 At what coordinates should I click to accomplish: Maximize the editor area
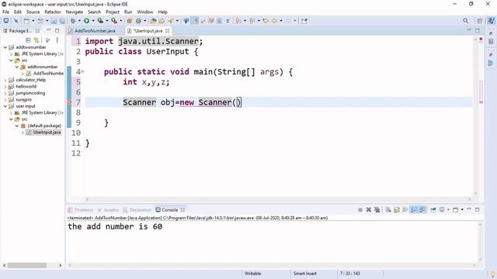(x=478, y=30)
